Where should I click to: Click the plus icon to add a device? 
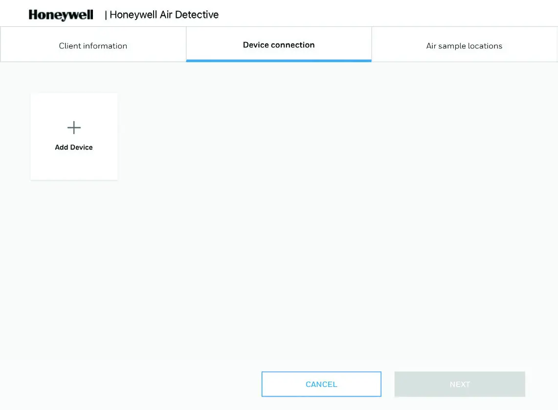pyautogui.click(x=74, y=128)
